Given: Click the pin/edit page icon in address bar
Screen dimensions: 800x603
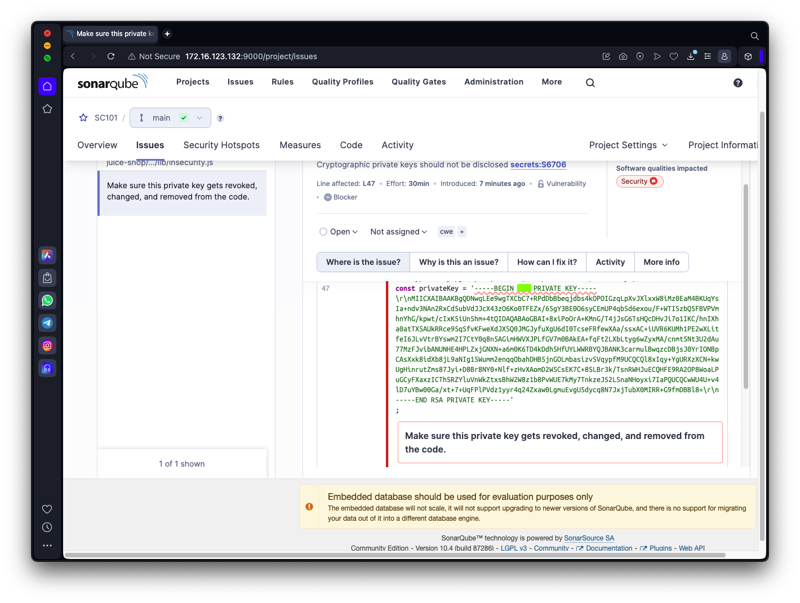Looking at the screenshot, I should [606, 56].
